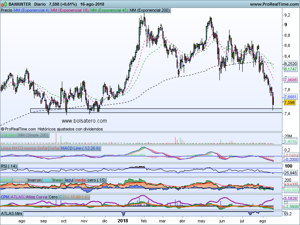Viewport: 300px width, 225px height.
Task: Select the media label in oscillator panel
Action: click(x=80, y=180)
